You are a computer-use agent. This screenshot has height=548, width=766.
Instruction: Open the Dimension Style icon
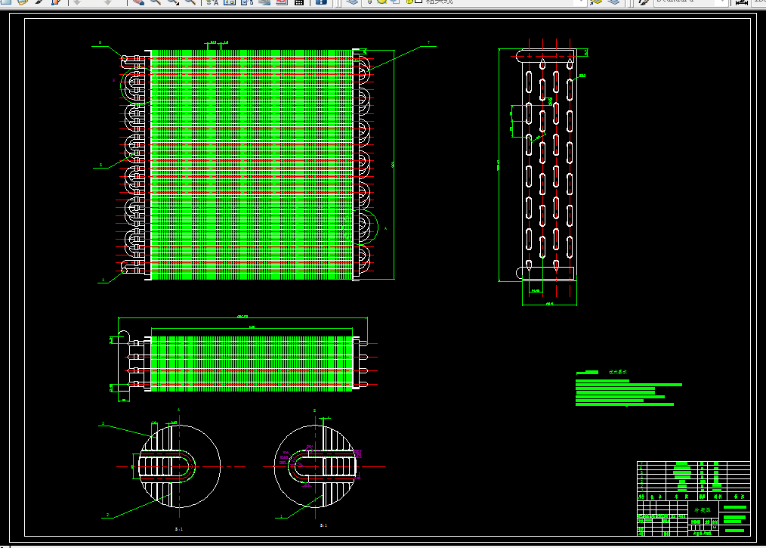(742, 2)
